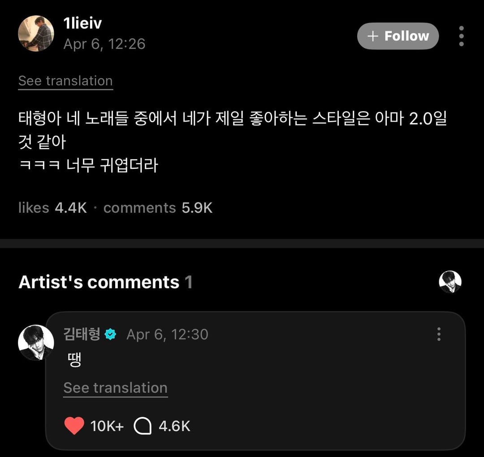Viewport: 484px width, 457px height.
Task: Open the three-dot menu on the post
Action: 461,36
